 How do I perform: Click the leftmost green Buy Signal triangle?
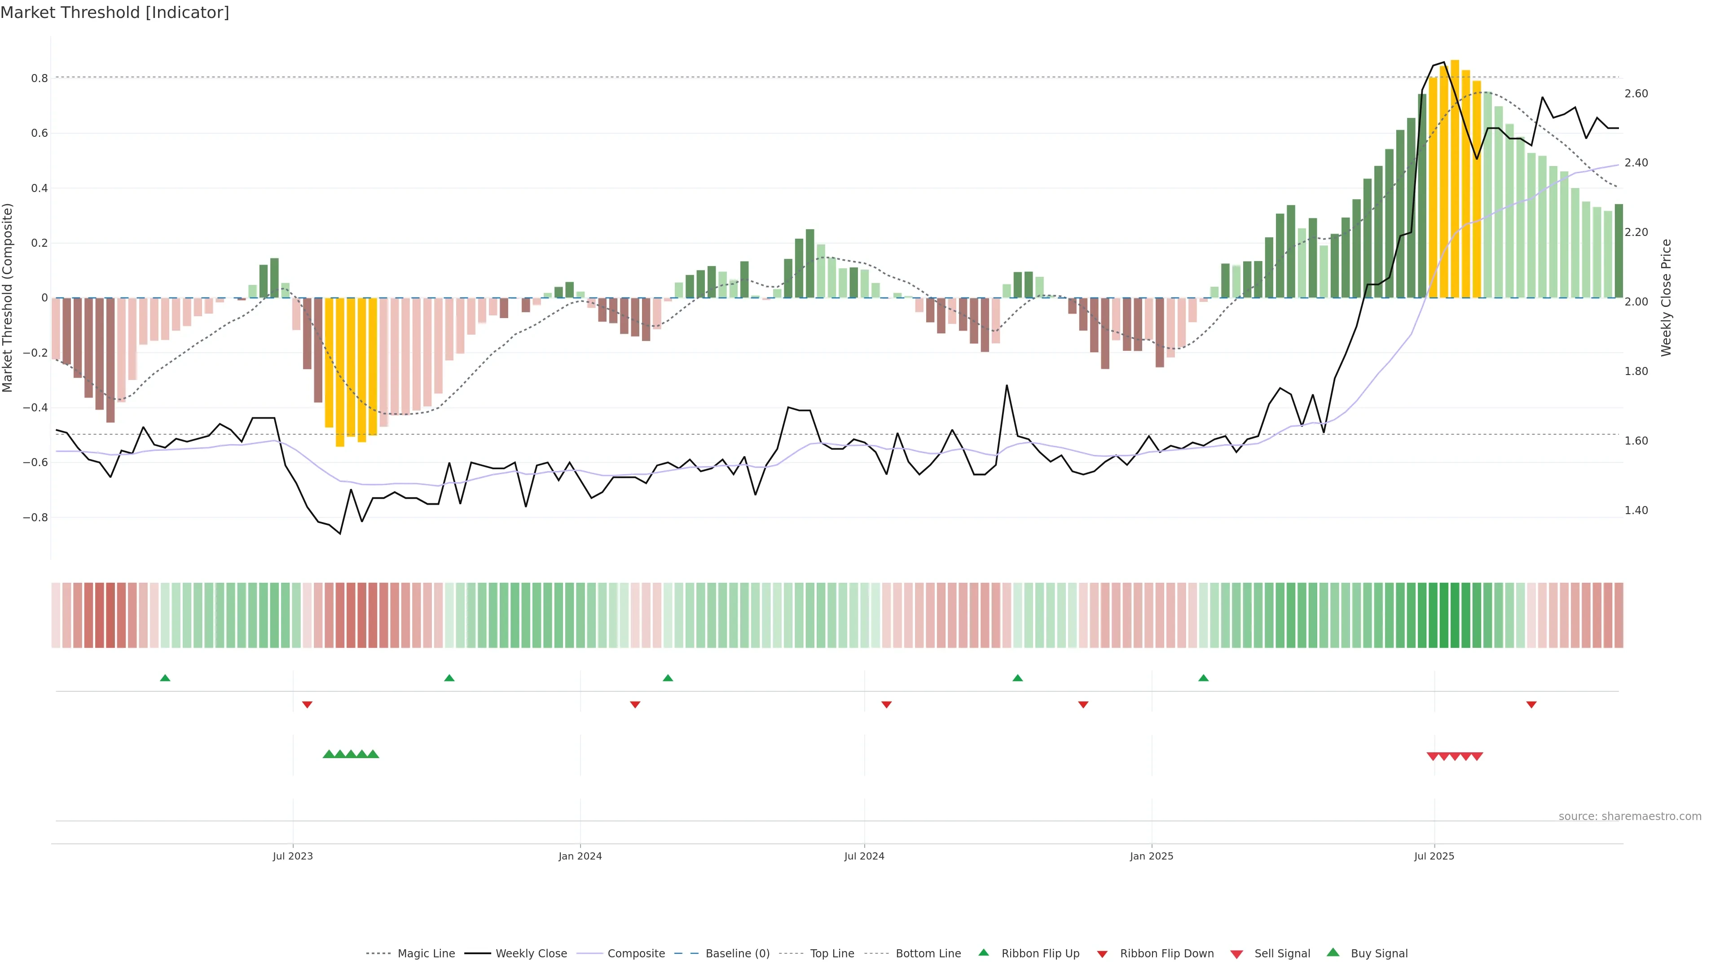coord(329,754)
